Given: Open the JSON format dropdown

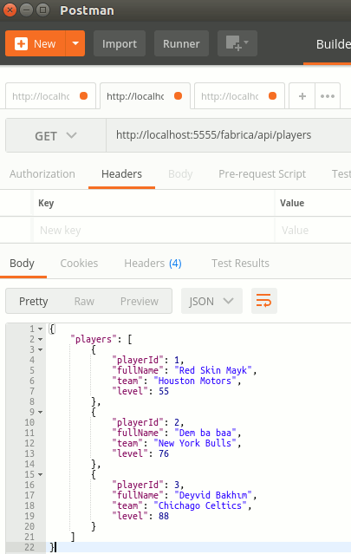Looking at the screenshot, I should coord(211,301).
